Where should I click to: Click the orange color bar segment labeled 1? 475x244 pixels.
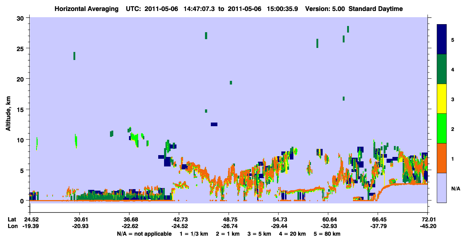pyautogui.click(x=442, y=158)
